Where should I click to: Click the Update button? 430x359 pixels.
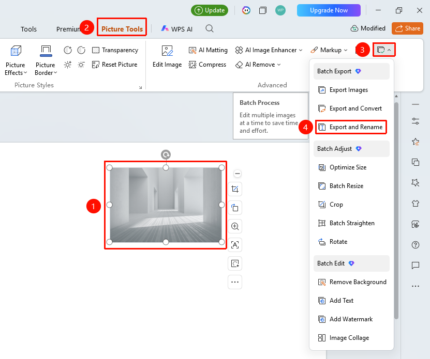210,10
